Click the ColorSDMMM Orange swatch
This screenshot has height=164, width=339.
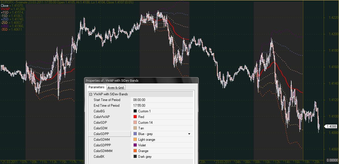[x=135, y=151]
